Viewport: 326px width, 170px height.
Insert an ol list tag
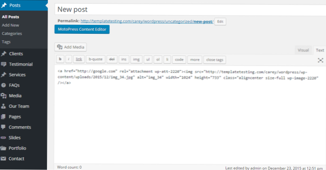click(158, 59)
